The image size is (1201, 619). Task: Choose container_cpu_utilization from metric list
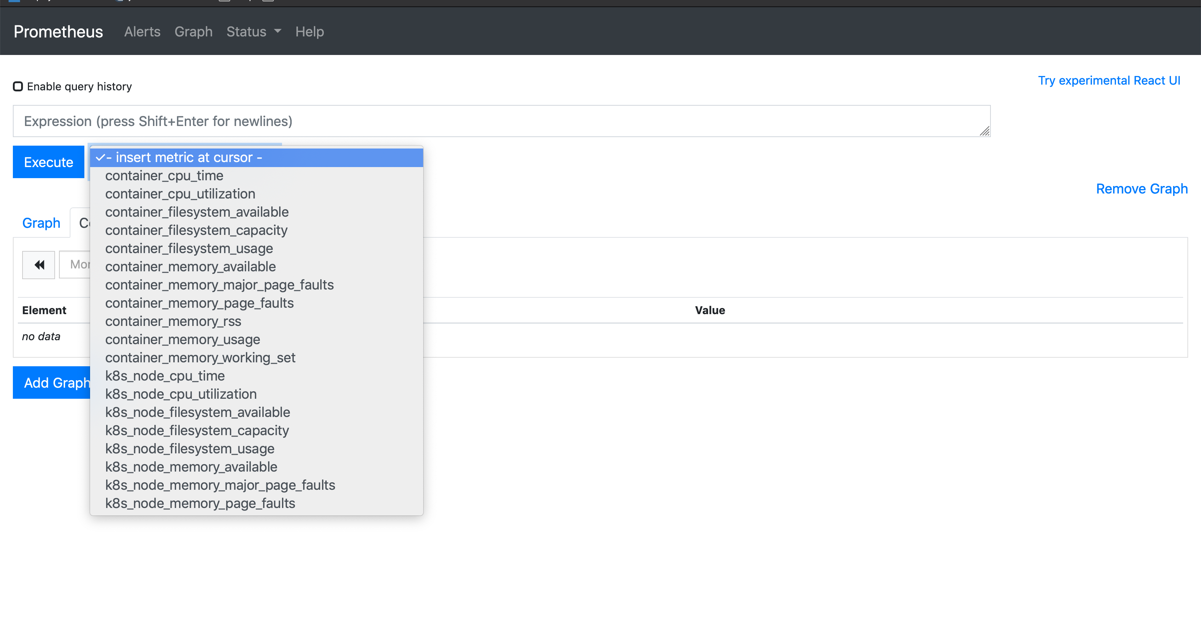pos(180,194)
